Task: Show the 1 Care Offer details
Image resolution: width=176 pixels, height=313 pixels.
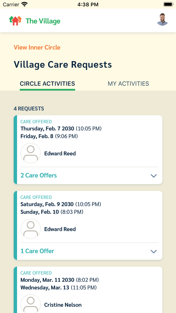Action: click(x=37, y=251)
